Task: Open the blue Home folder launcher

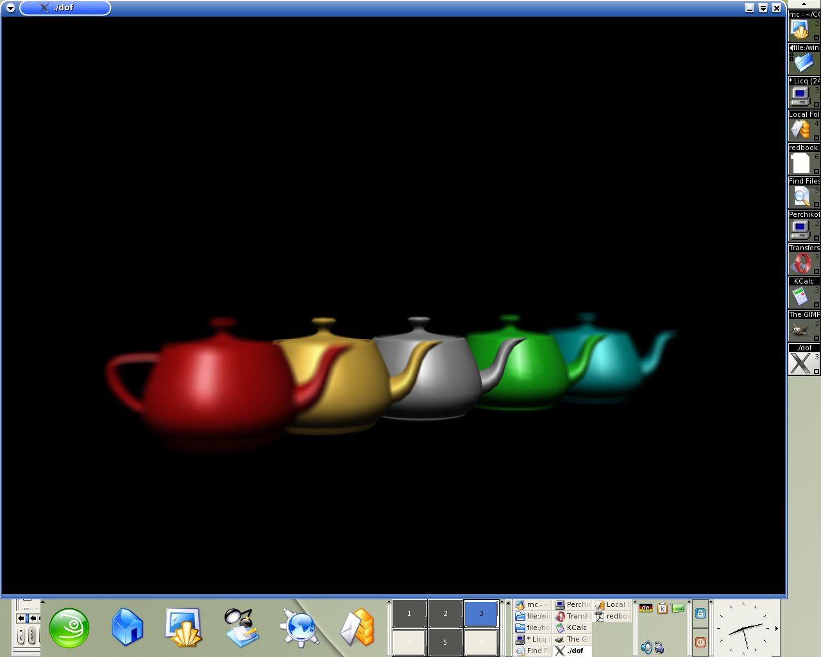Action: (x=127, y=627)
